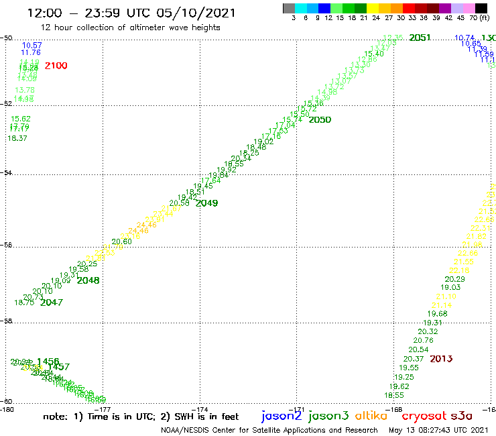Select the wave height 19.62
Viewport: 496px width, 436px height.
pos(399,386)
